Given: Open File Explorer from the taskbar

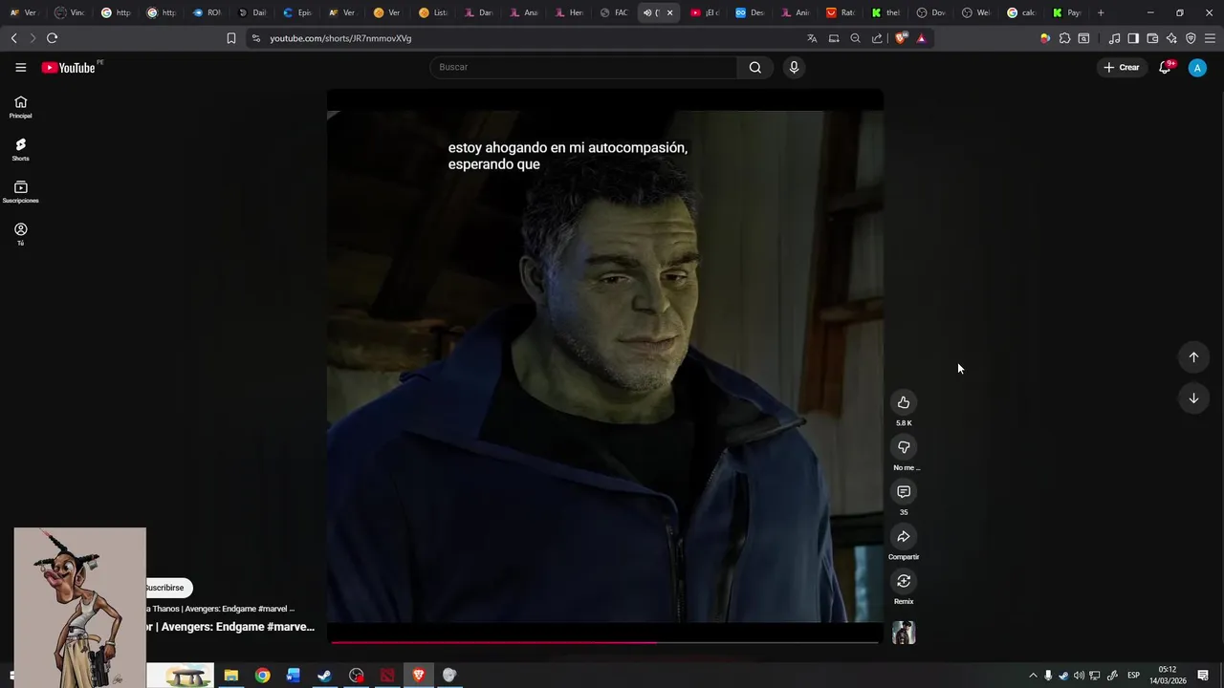Looking at the screenshot, I should coord(231,676).
